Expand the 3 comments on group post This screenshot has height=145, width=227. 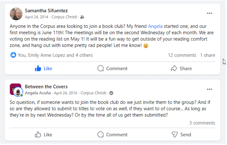tap(202, 123)
